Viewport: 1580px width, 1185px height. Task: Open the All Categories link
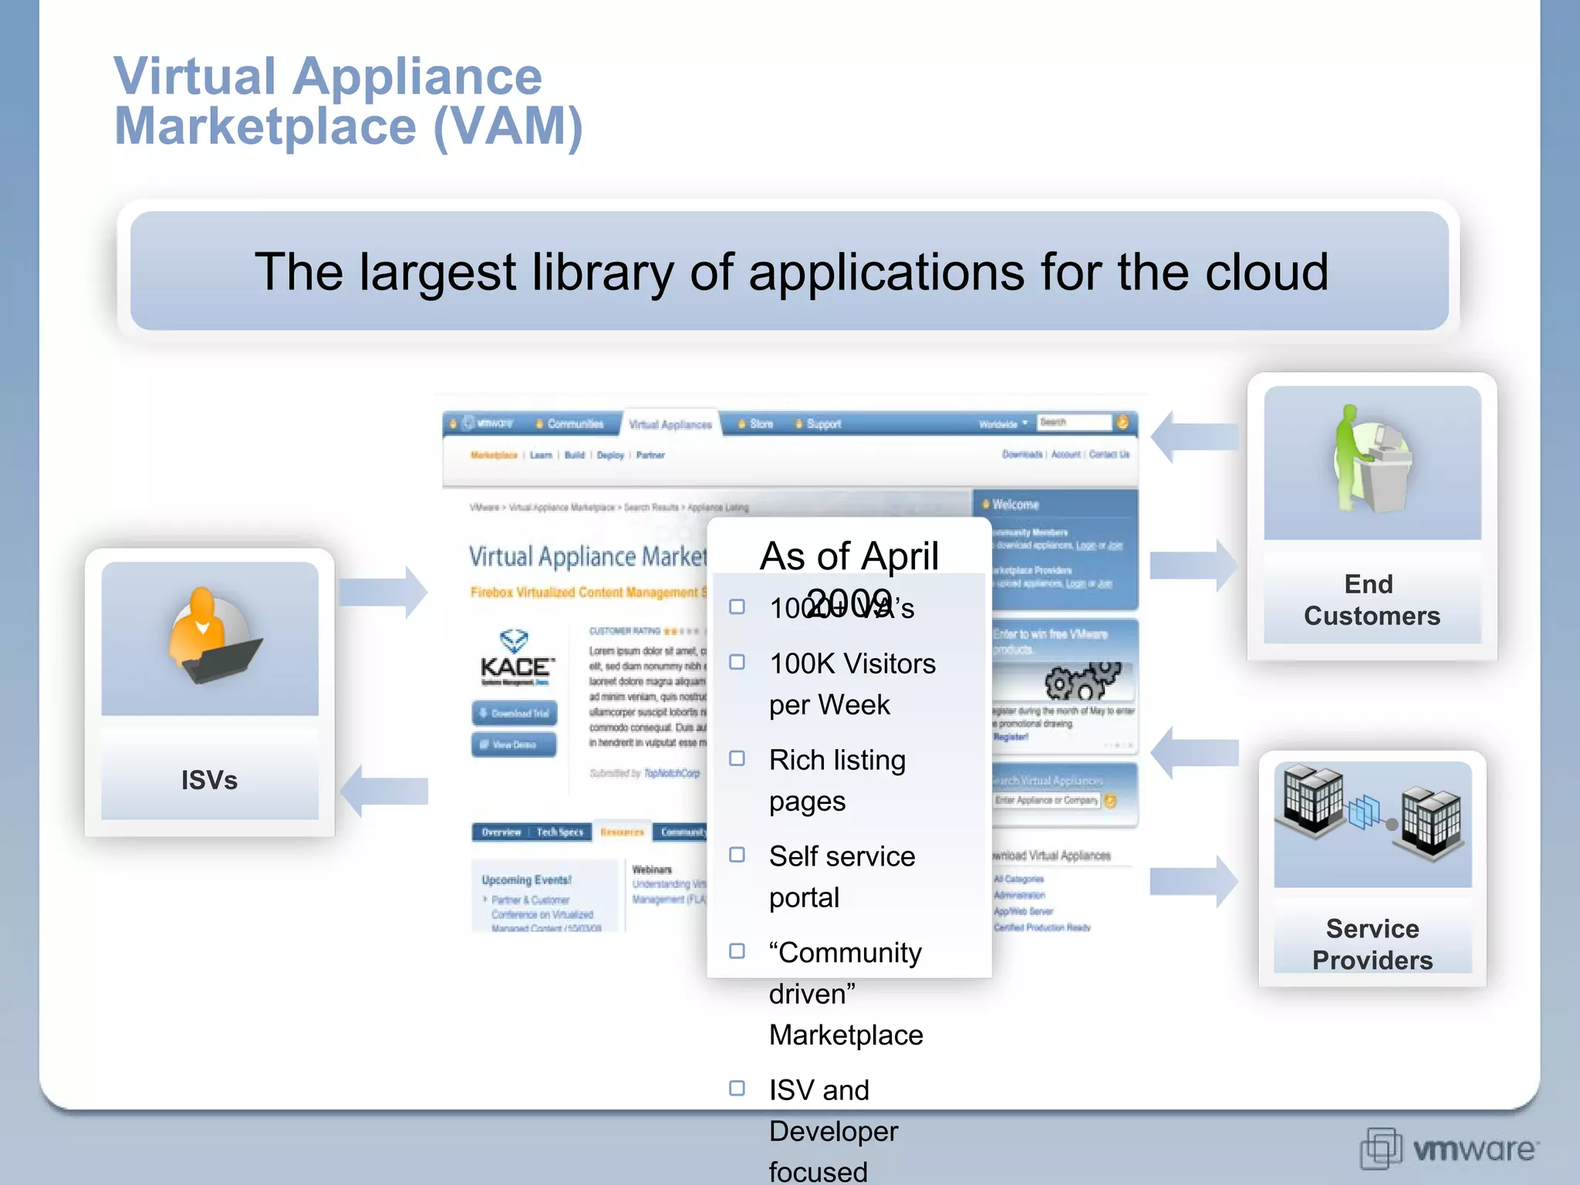click(1018, 879)
